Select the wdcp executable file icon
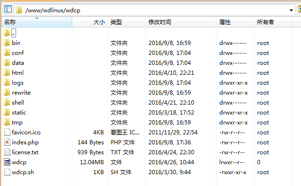This screenshot has height=186, width=301. pos(7,162)
